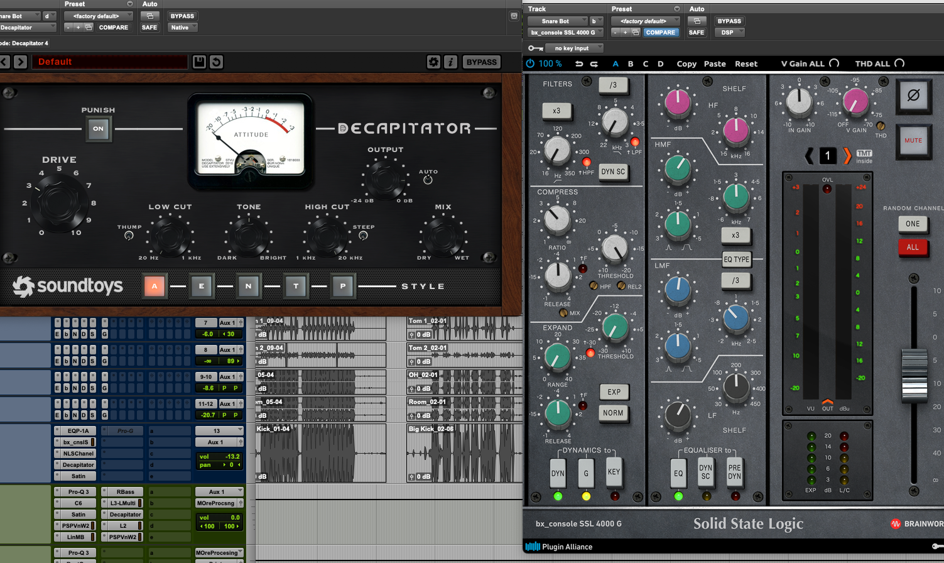Click the red Random Channel ALL button
Image resolution: width=944 pixels, height=563 pixels.
[x=913, y=247]
